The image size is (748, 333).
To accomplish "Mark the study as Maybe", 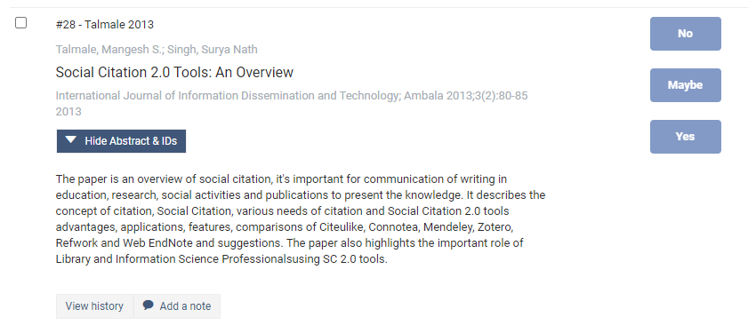I will point(686,85).
